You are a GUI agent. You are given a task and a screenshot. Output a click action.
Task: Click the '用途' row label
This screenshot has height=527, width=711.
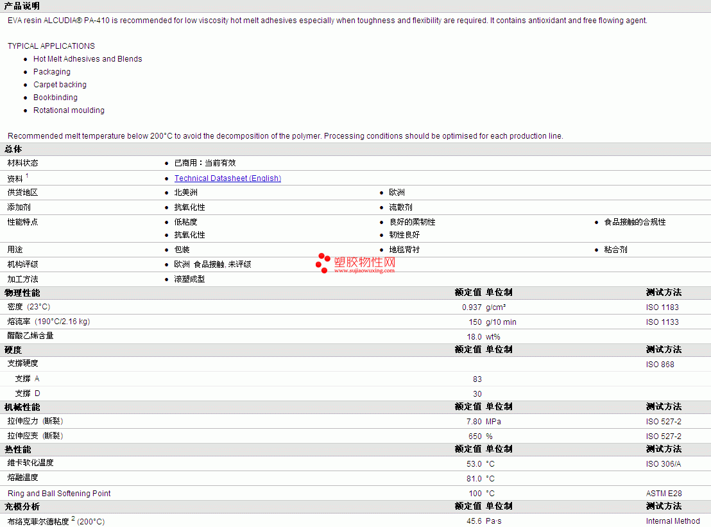(x=15, y=250)
